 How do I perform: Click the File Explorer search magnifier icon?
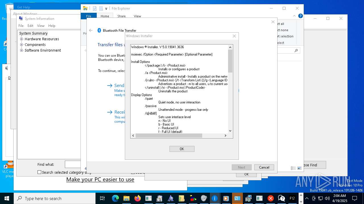296,50
